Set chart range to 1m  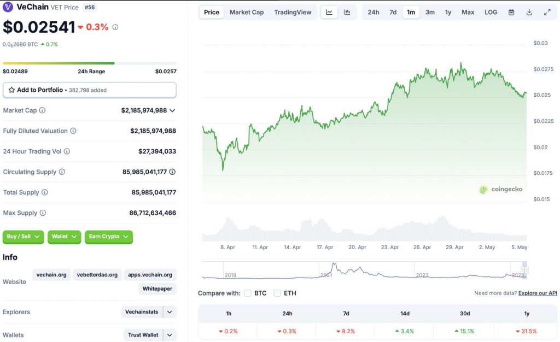[x=411, y=12]
